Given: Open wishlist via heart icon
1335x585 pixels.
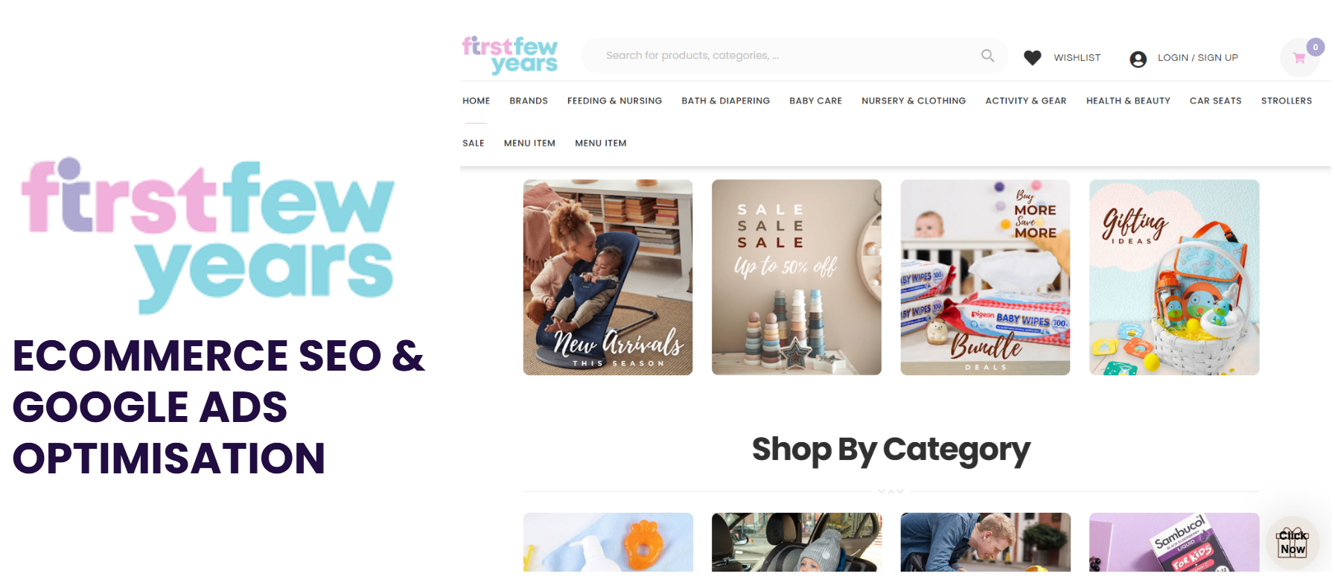Looking at the screenshot, I should (1032, 57).
